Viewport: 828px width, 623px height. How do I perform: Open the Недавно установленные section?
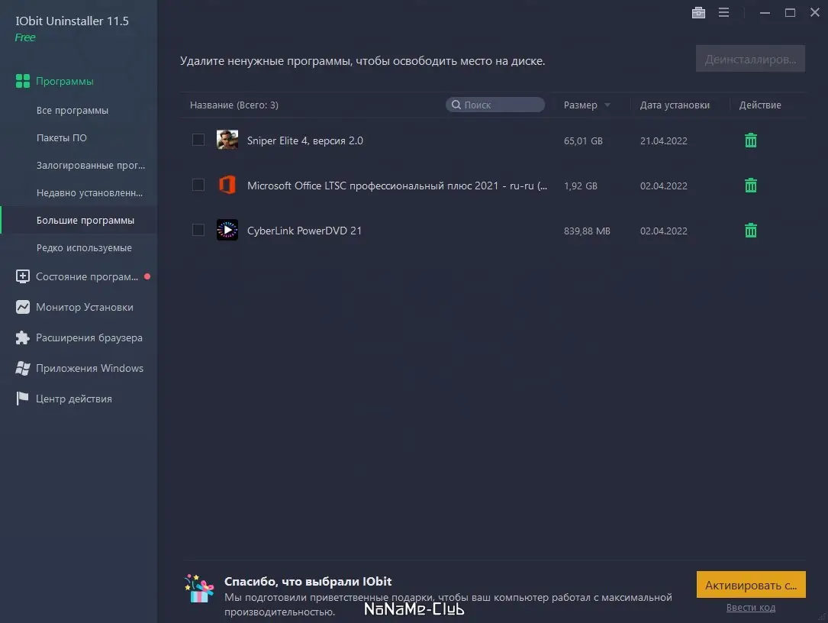tap(90, 193)
